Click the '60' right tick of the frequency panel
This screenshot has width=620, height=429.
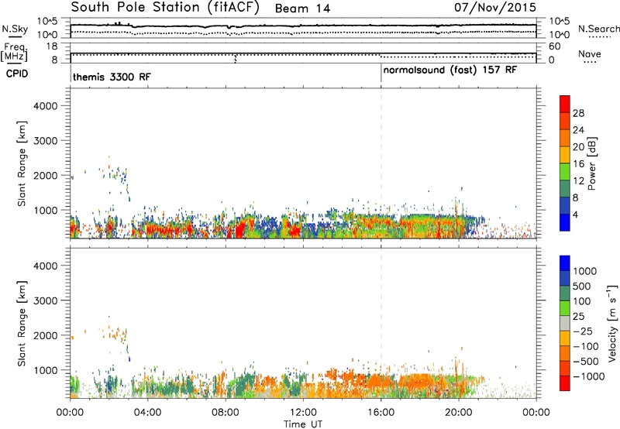(x=554, y=46)
